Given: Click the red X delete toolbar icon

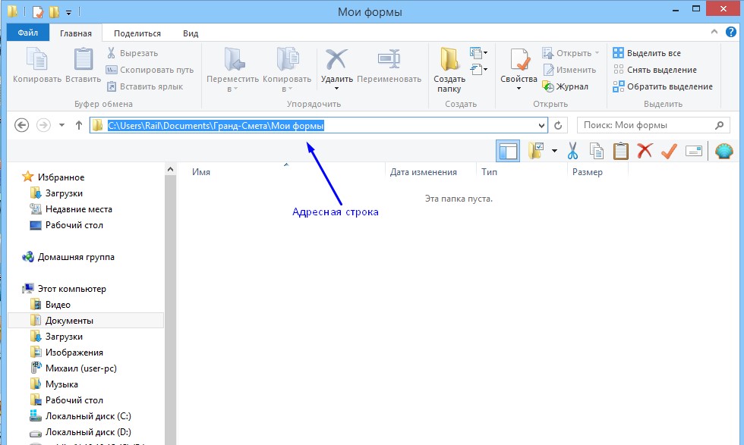Looking at the screenshot, I should [x=645, y=151].
